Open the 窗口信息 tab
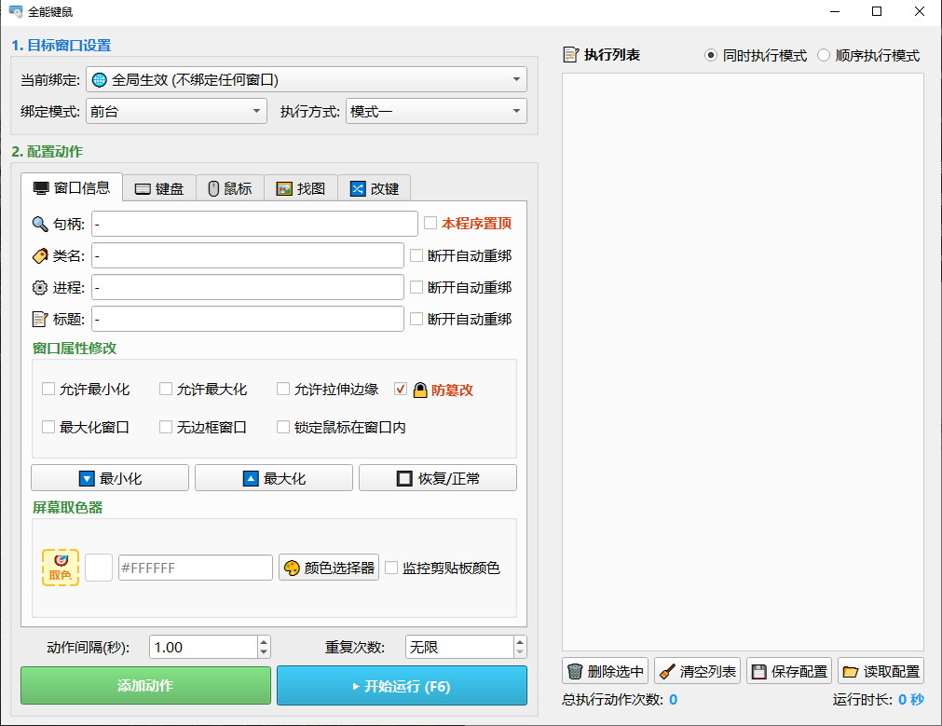The image size is (942, 726). (x=72, y=188)
